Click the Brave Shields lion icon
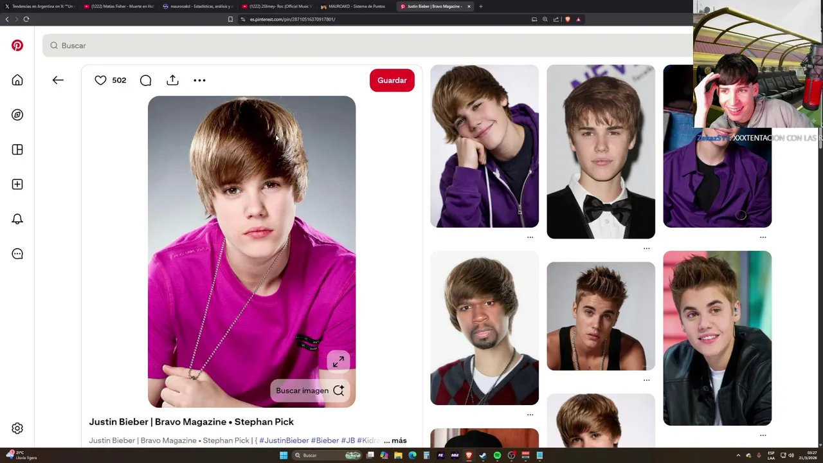Screen dimensions: 823x463 point(567,19)
